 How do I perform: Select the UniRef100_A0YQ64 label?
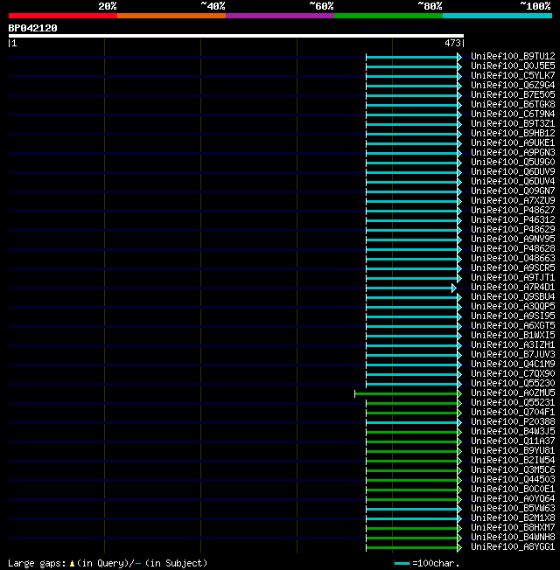(513, 498)
